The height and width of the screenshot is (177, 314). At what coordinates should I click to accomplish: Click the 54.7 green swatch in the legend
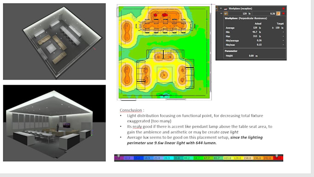pos(197,158)
